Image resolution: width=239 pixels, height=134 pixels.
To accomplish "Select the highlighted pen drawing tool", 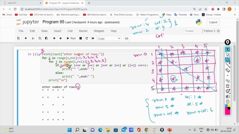I will click(227, 60).
